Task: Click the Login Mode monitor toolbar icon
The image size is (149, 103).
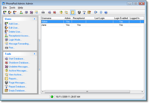Action: (26, 12)
